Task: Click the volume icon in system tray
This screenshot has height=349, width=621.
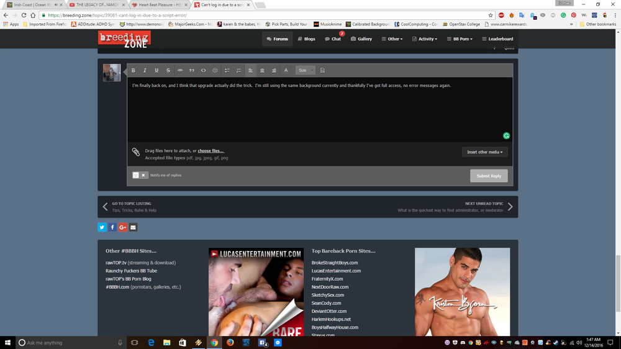Action: pos(579,343)
